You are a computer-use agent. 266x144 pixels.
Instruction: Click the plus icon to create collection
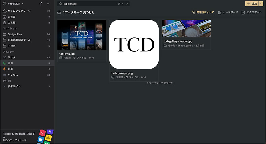[48, 4]
